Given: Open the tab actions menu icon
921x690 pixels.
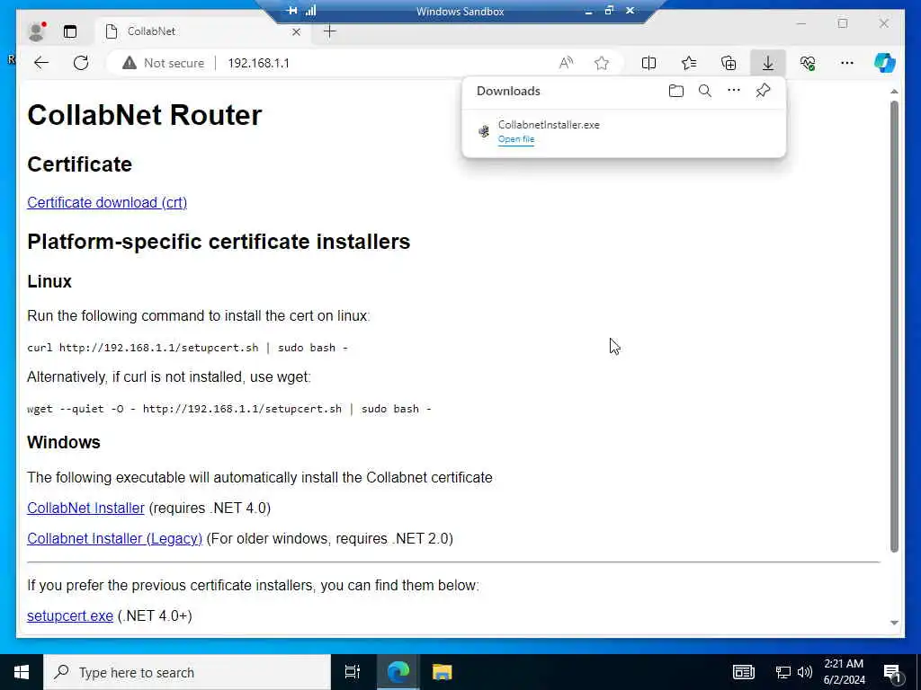Looking at the screenshot, I should 70,31.
